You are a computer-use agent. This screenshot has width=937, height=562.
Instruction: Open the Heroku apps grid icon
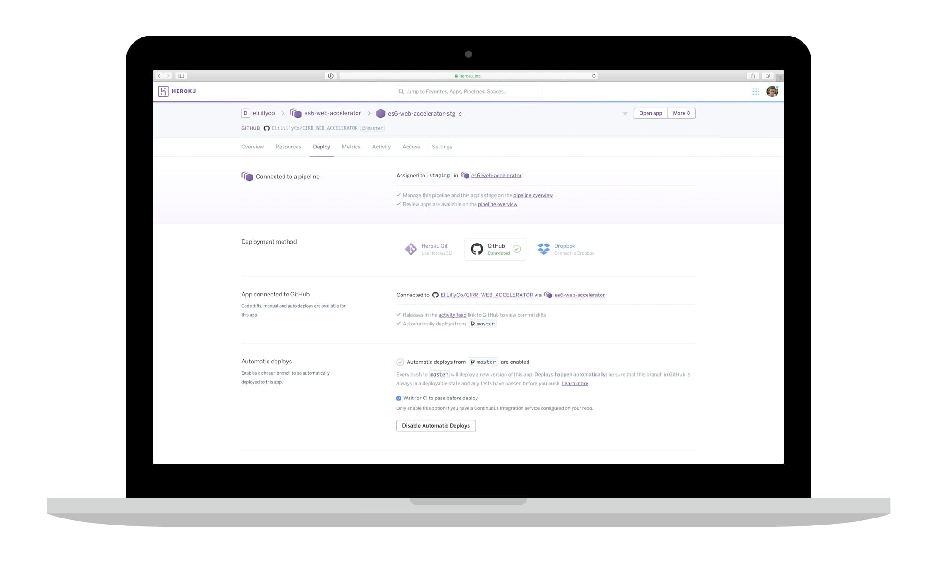(x=756, y=92)
